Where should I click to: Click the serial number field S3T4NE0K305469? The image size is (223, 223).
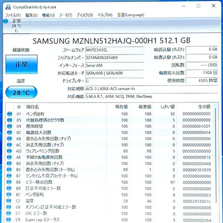pyautogui.click(x=115, y=57)
